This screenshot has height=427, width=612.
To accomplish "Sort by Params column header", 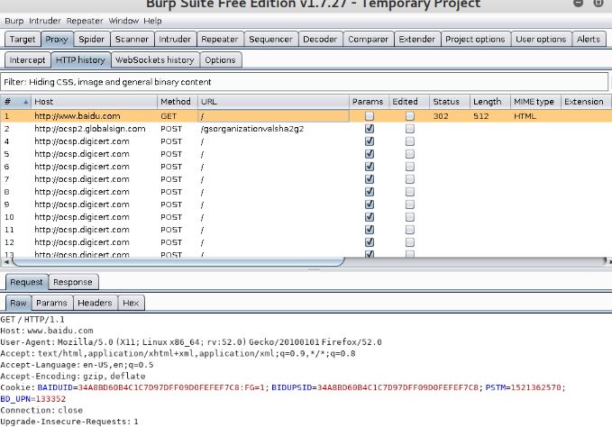I will (369, 102).
